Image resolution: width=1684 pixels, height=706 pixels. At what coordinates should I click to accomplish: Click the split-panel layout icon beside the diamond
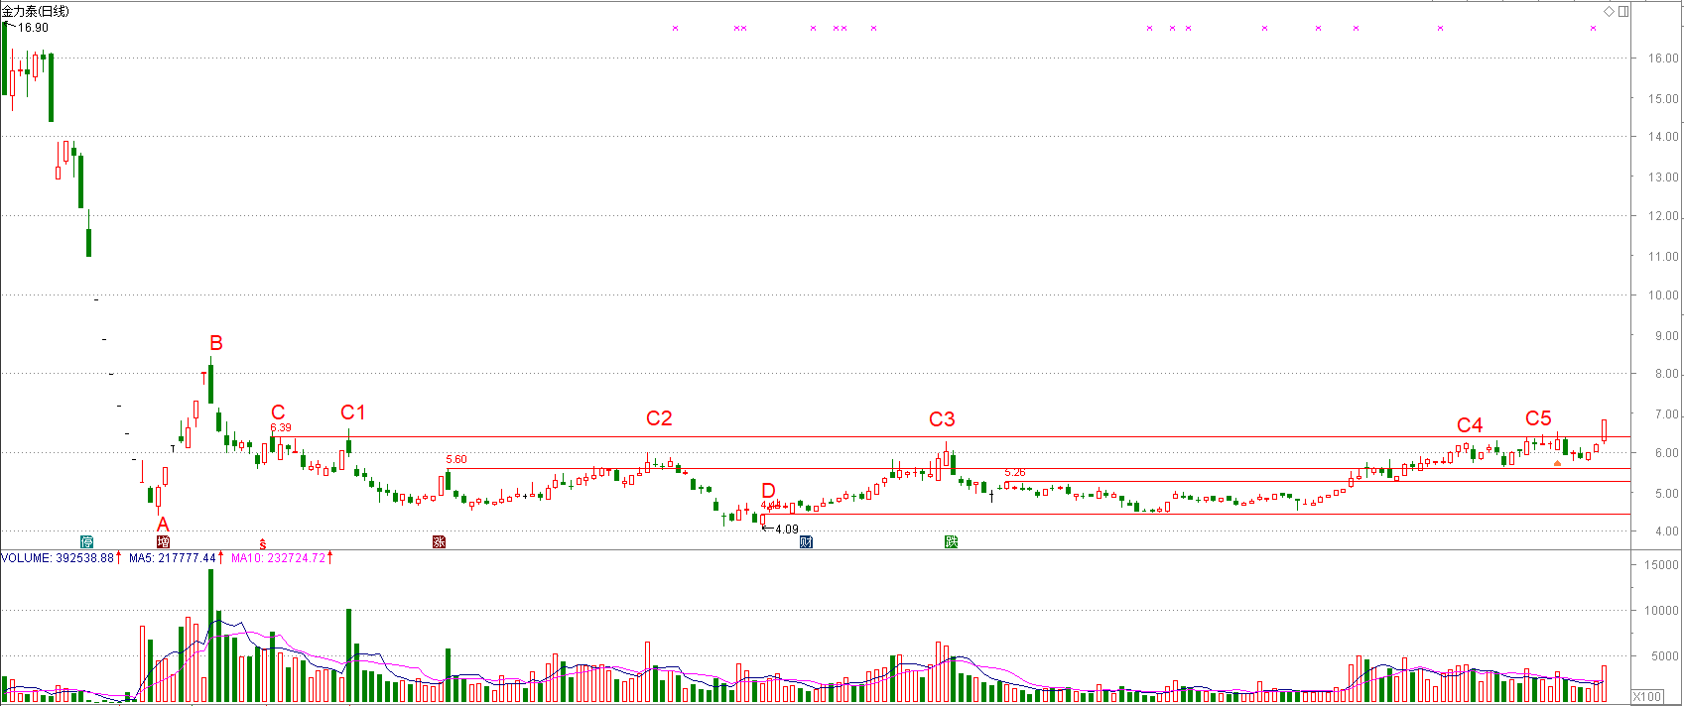tap(1623, 11)
